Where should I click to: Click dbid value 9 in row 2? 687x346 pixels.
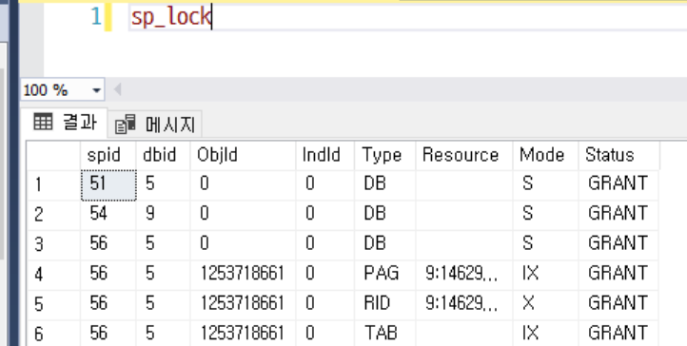pos(163,215)
